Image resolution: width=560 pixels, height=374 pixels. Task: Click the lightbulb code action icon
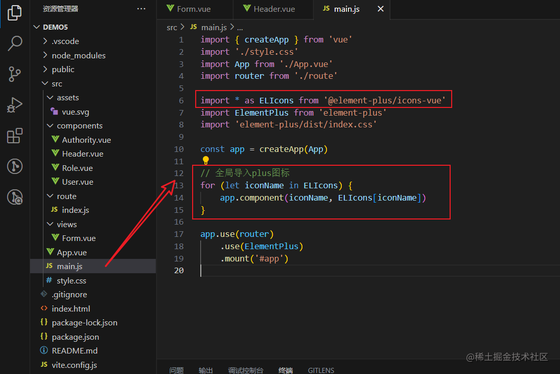tap(206, 160)
